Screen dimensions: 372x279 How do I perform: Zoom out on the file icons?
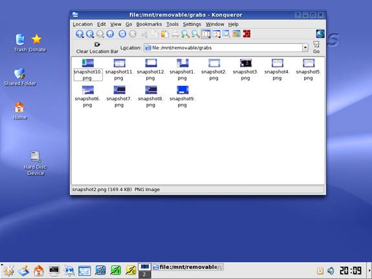[195, 34]
